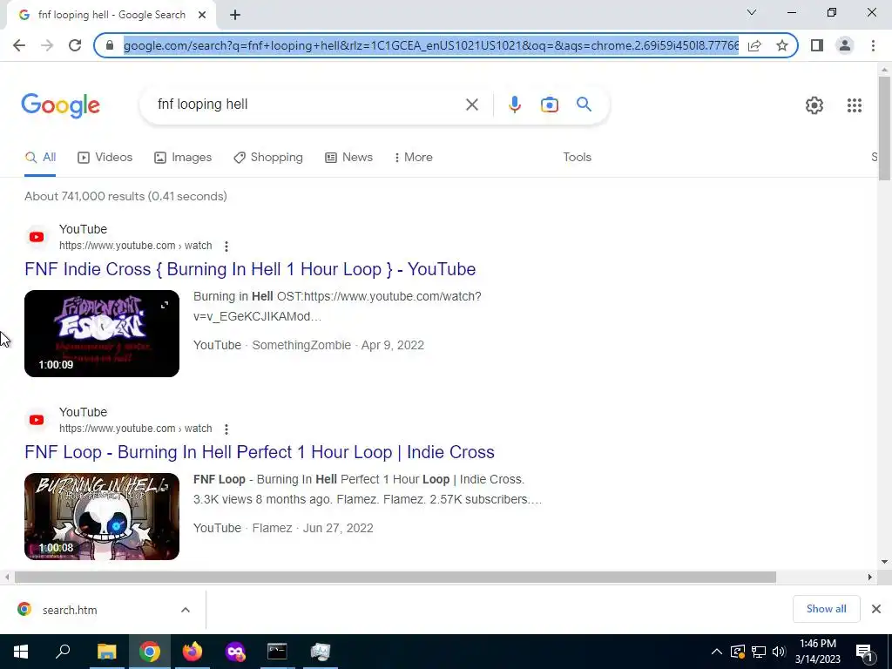Reload the current page
Image resolution: width=892 pixels, height=669 pixels.
(75, 45)
